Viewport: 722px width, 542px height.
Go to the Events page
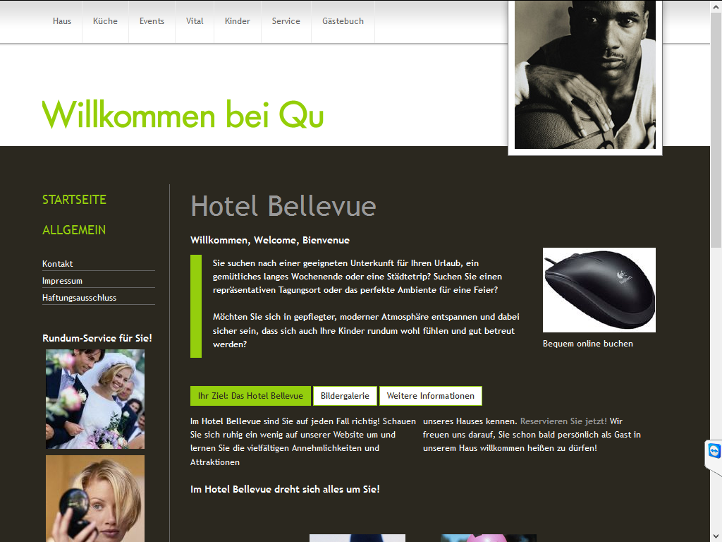(152, 21)
